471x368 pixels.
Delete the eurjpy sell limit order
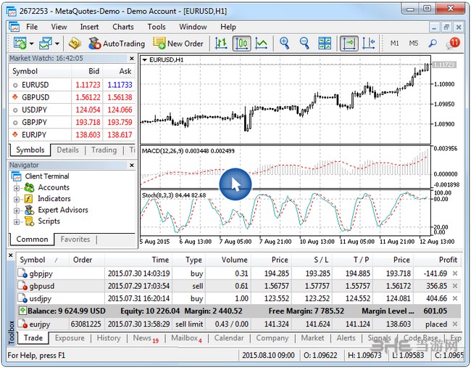pyautogui.click(x=455, y=324)
